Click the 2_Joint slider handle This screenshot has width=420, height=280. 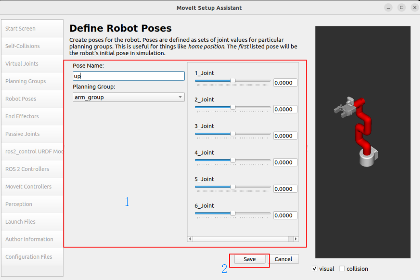pyautogui.click(x=233, y=107)
